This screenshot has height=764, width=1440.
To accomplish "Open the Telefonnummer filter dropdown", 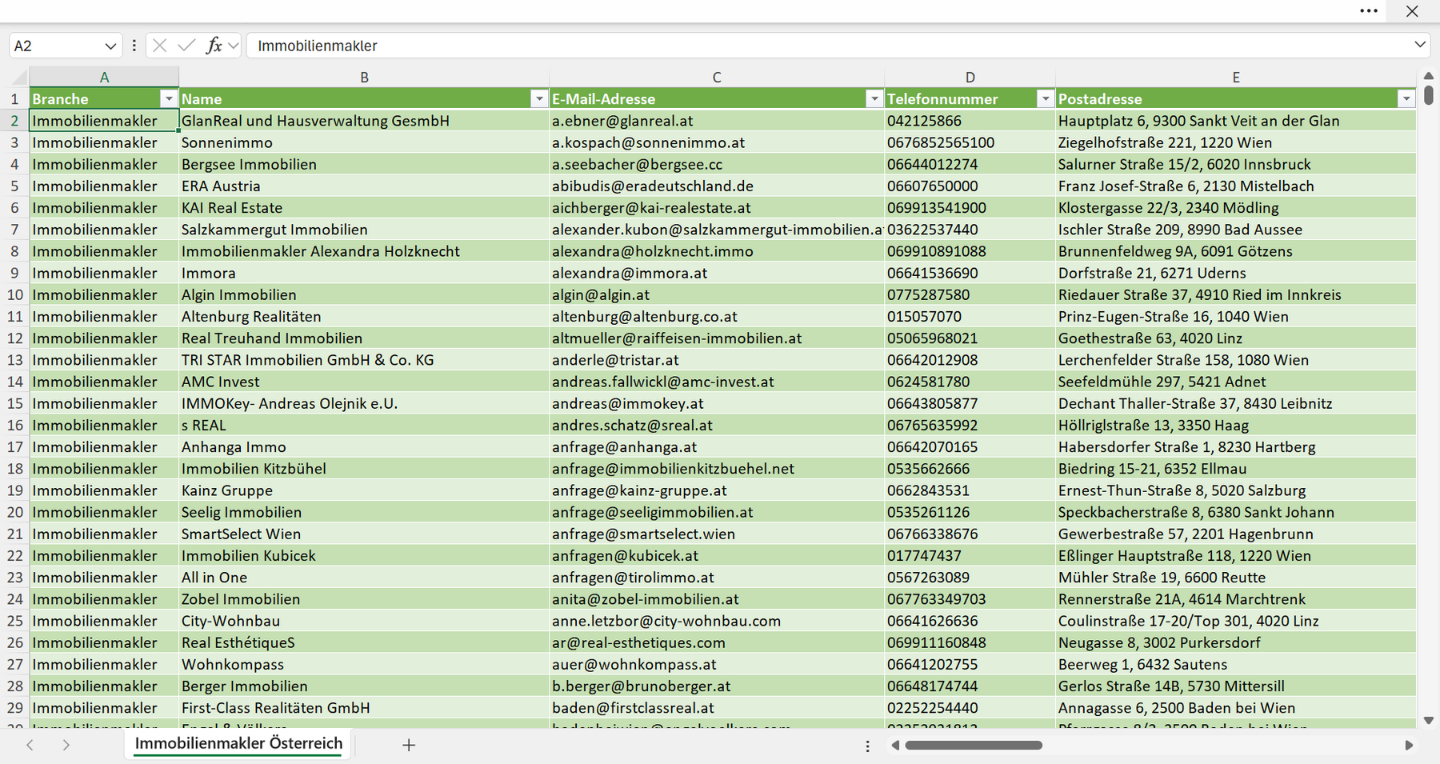I will click(x=1045, y=99).
